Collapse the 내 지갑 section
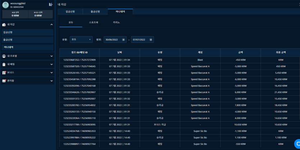Viewport: 300px width, 150px height. pyautogui.click(x=51, y=25)
